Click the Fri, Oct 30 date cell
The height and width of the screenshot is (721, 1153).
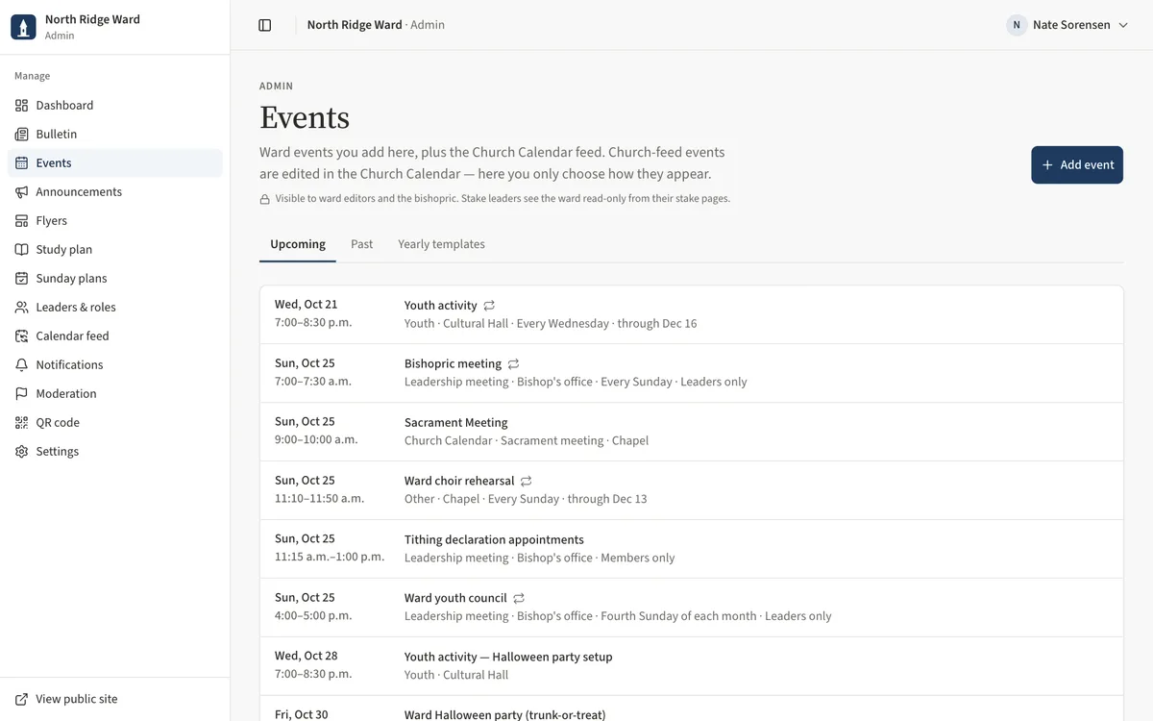[301, 715]
